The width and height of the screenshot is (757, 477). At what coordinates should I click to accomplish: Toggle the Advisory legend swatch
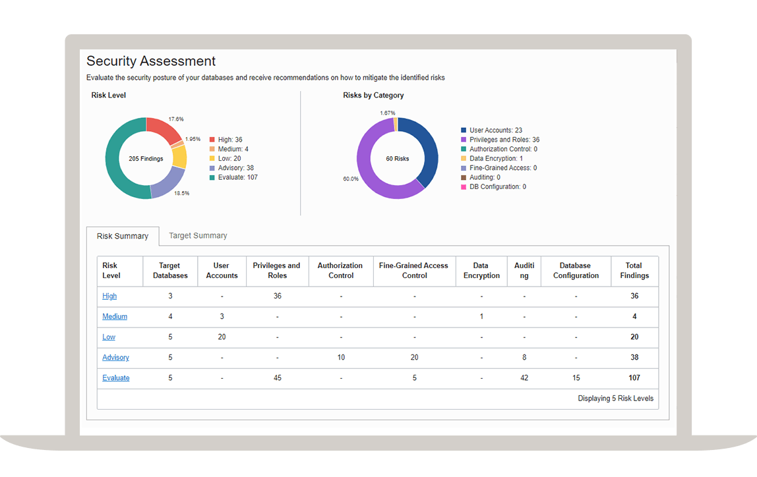click(x=212, y=168)
